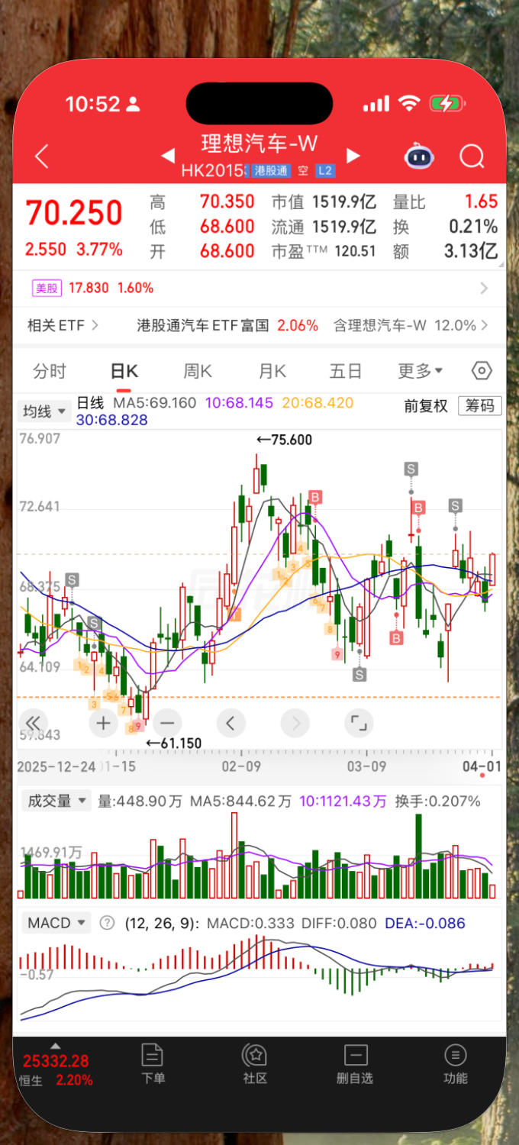This screenshot has width=519, height=1145.
Task: Tap the back arrow in header
Action: pyautogui.click(x=42, y=156)
